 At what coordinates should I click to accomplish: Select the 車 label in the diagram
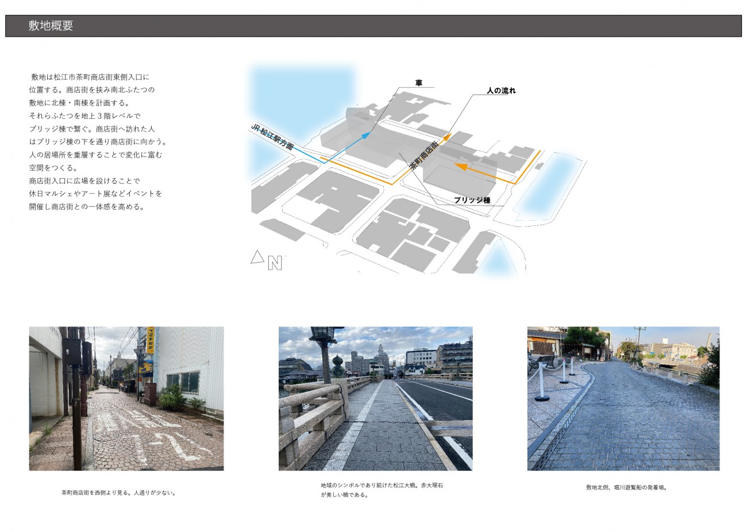click(419, 83)
